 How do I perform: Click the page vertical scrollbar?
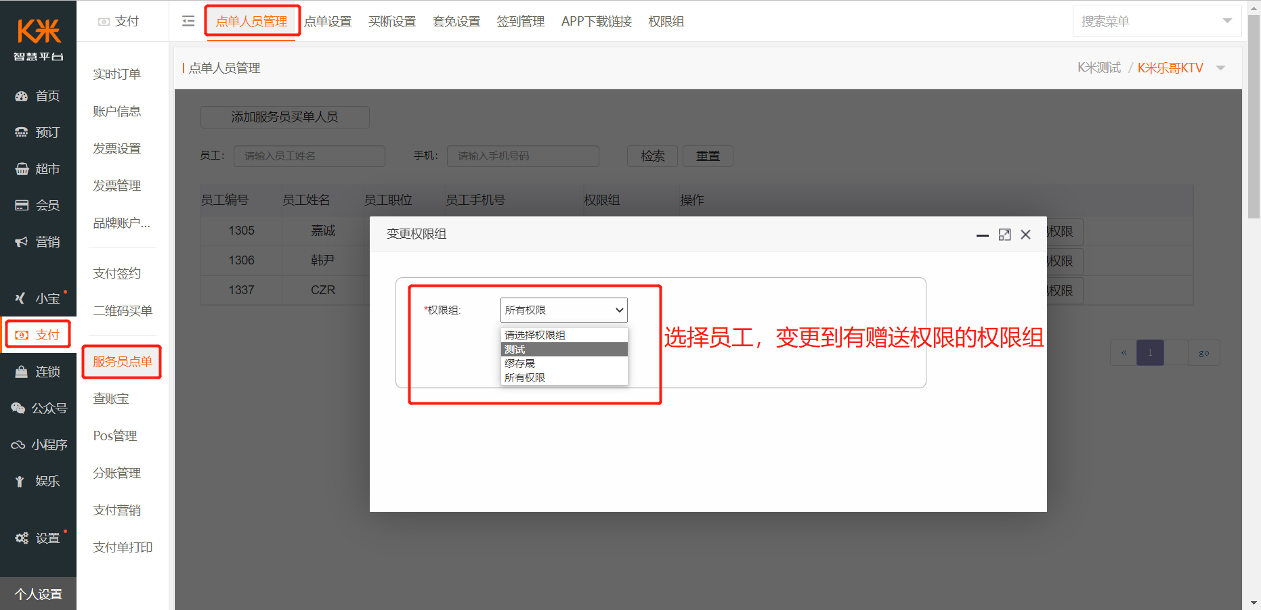tap(1254, 116)
